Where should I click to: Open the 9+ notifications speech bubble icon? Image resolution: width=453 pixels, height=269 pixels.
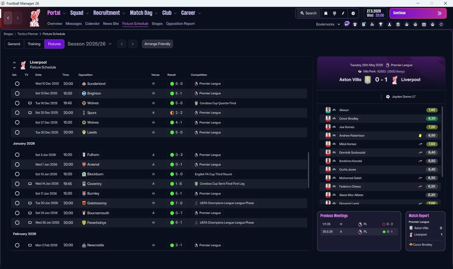tap(347, 24)
